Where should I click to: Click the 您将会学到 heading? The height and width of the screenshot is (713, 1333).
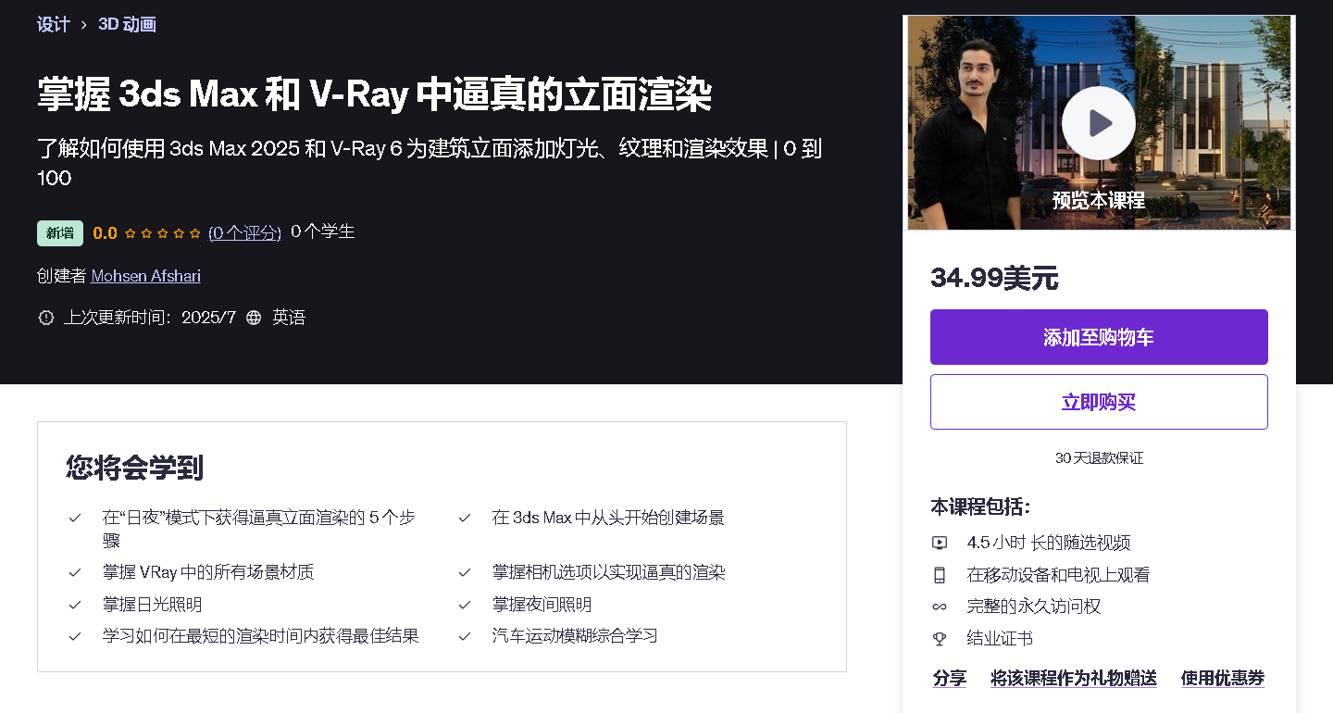(134, 468)
